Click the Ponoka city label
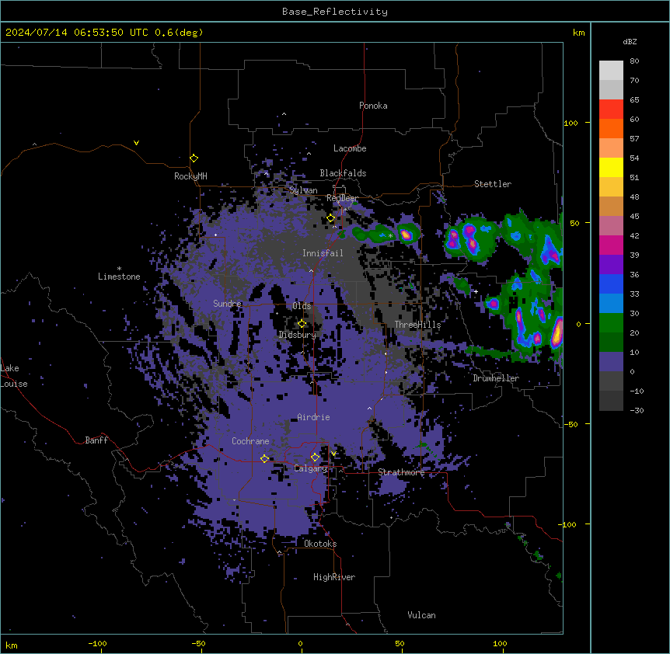This screenshot has height=654, width=670. tap(373, 106)
